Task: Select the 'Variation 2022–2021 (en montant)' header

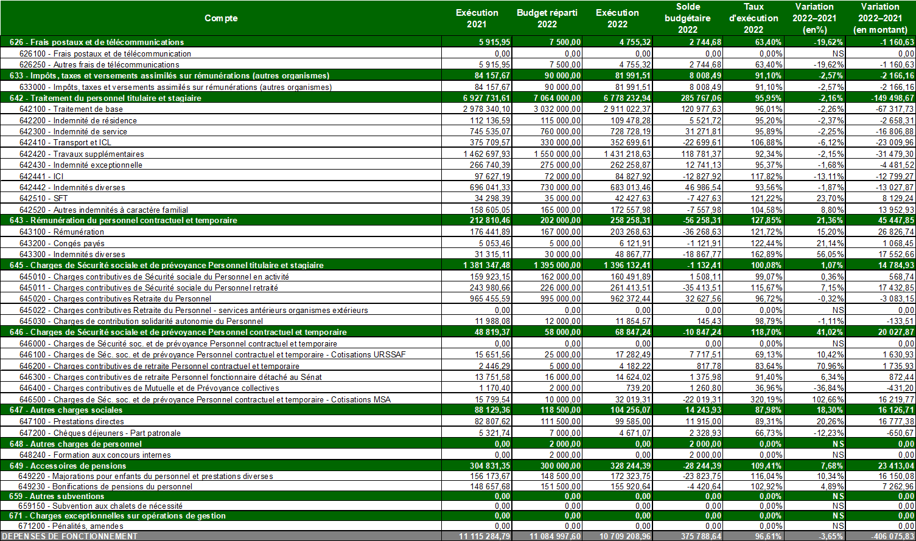Action: point(880,18)
